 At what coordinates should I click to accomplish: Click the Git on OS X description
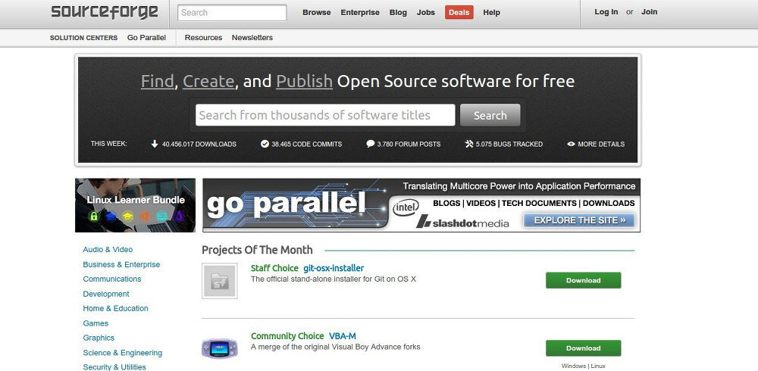tap(334, 279)
